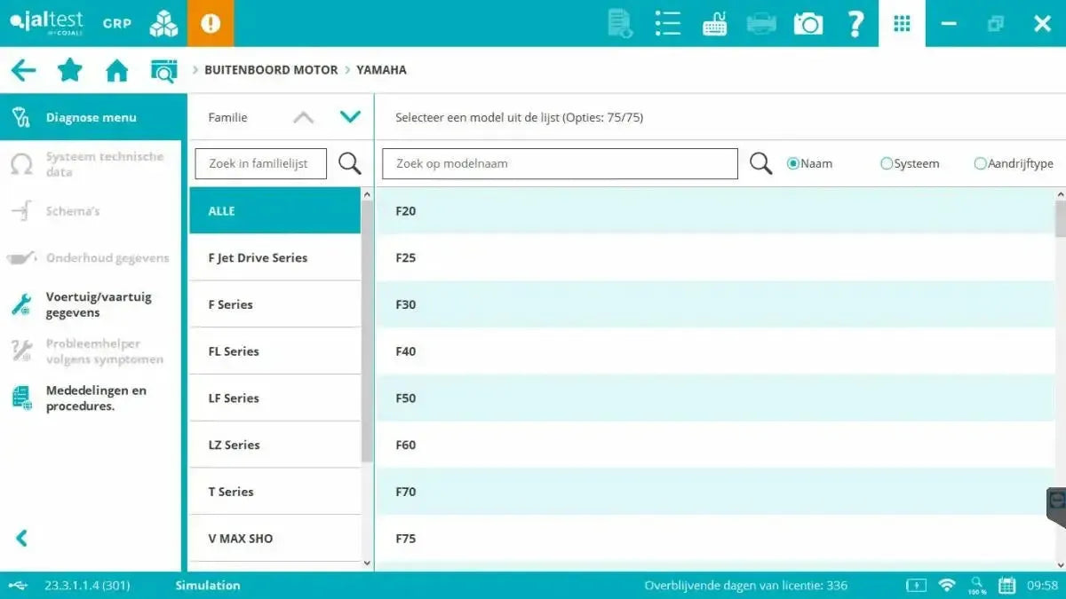
Task: Expand the Familie list downward
Action: click(x=350, y=116)
